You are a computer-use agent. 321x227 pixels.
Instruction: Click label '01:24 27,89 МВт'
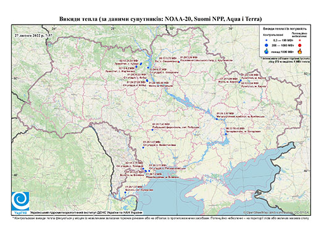click(136, 82)
